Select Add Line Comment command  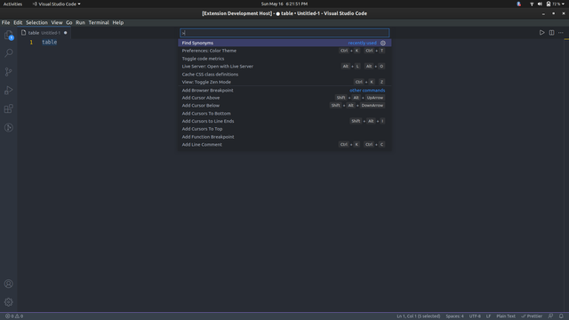[x=284, y=144]
